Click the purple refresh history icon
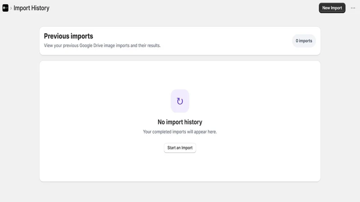360x202 pixels. click(x=180, y=101)
